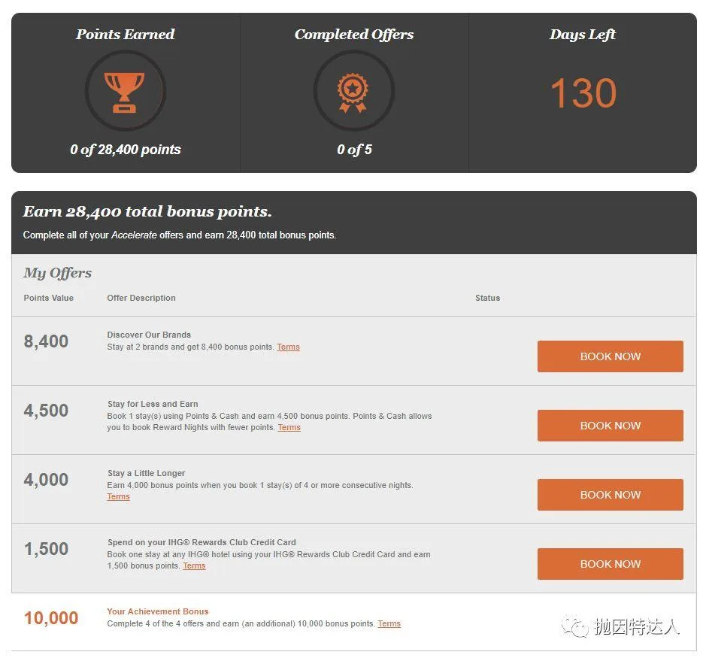Open Terms link under Stay a Little Longer

coord(118,496)
